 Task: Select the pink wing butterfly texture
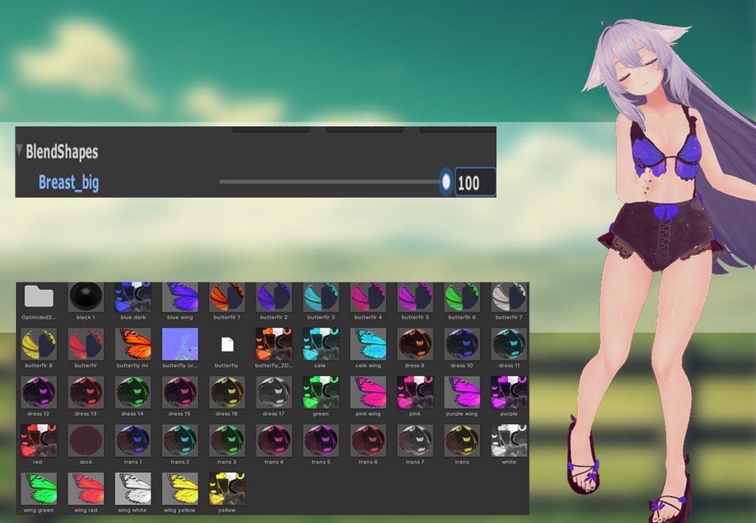(x=367, y=393)
